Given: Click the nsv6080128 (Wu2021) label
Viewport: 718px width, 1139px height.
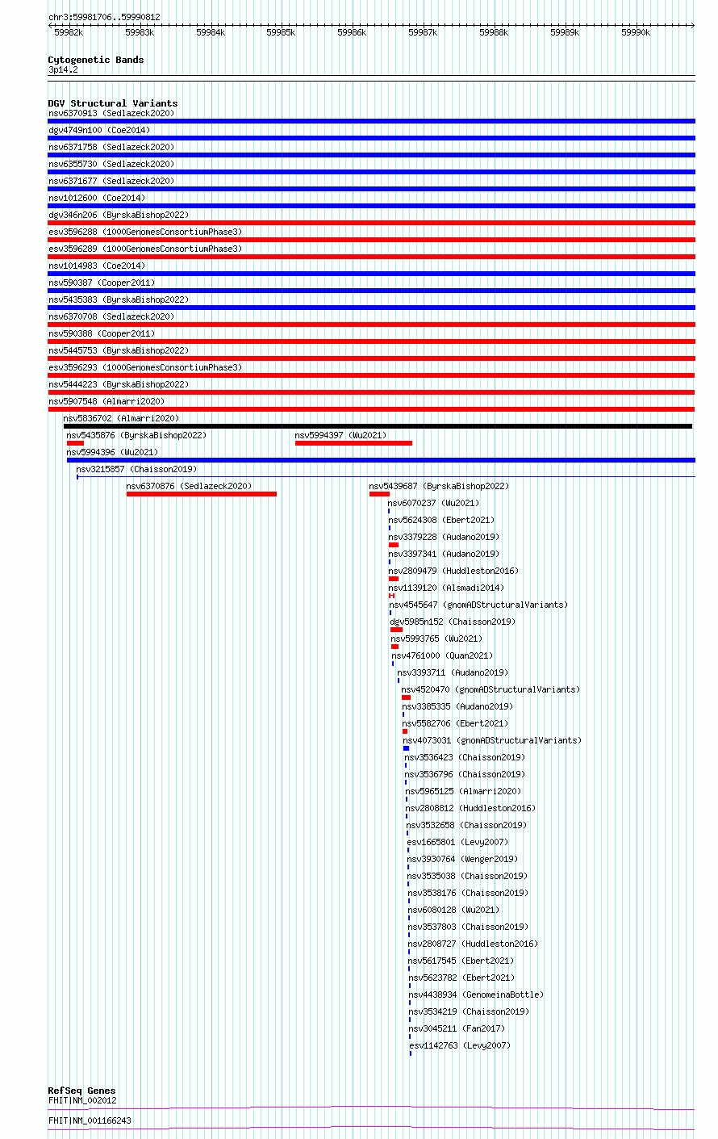Looking at the screenshot, I should click(454, 910).
